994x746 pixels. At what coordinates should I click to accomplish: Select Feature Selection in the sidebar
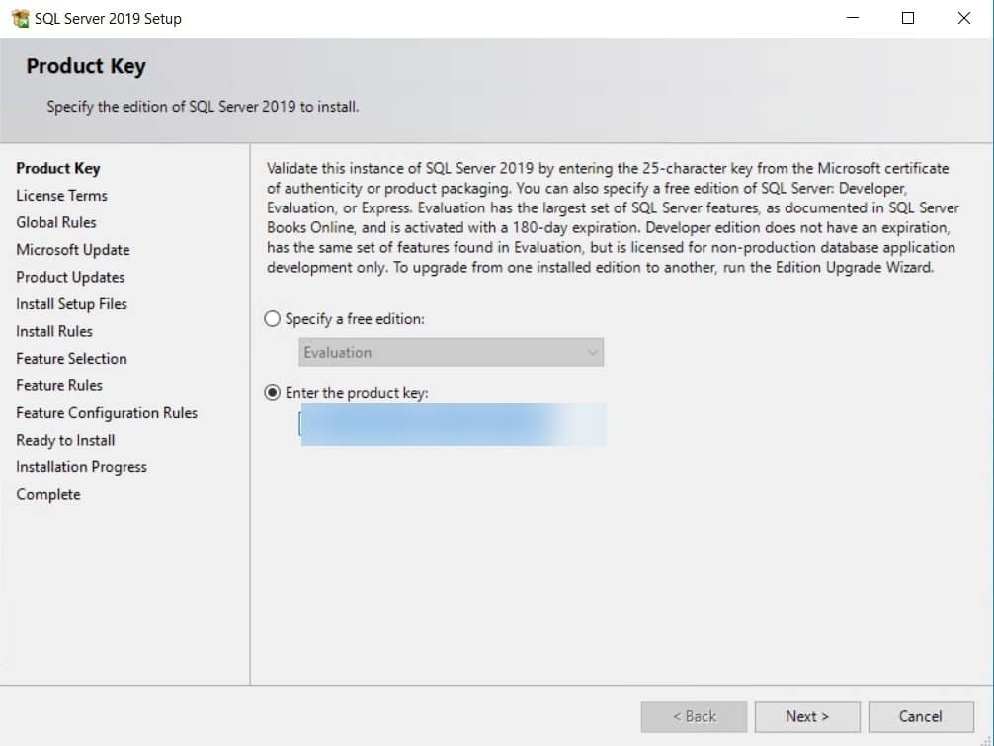[70, 358]
